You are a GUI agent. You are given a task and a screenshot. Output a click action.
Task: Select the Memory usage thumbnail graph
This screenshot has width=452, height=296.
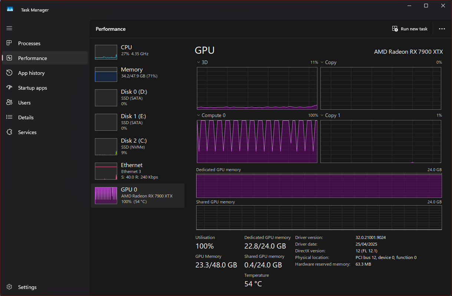(x=106, y=74)
